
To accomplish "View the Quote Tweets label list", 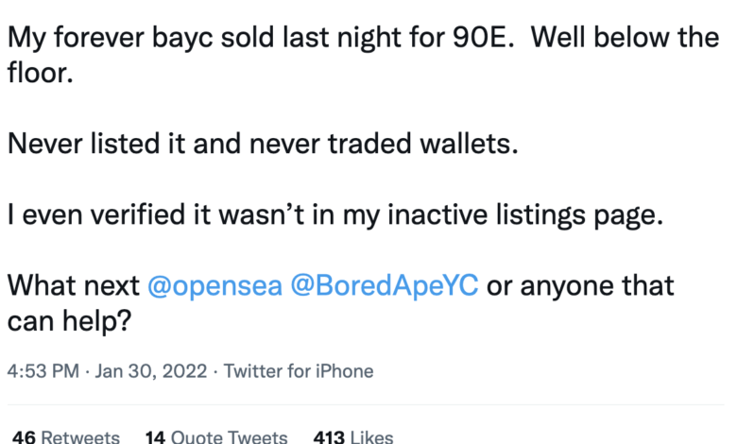I will 229,437.
